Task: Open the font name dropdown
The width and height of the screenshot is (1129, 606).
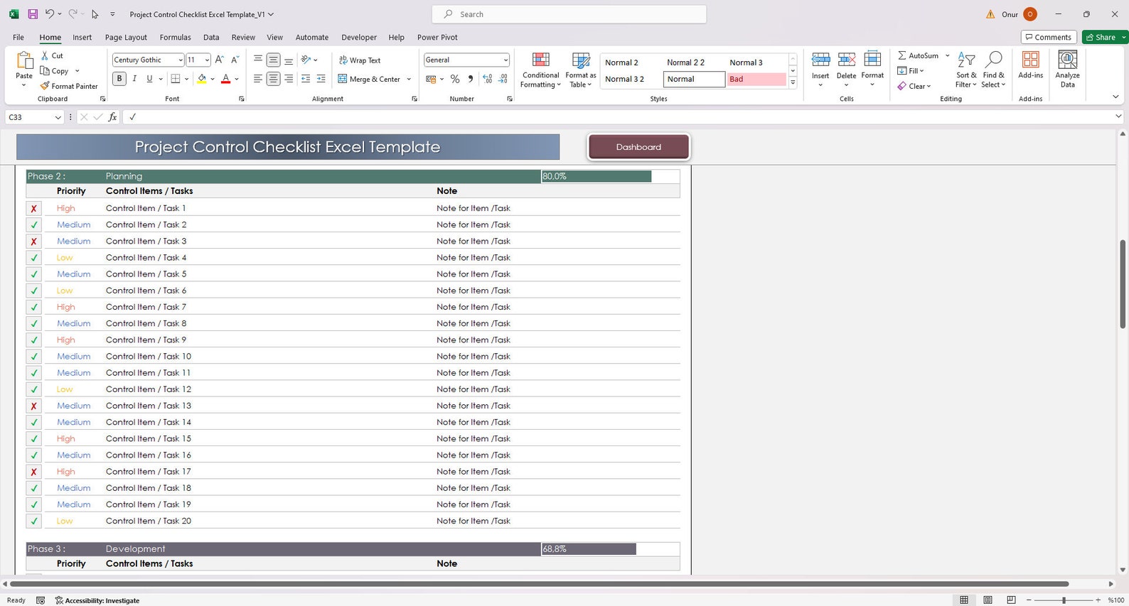Action: tap(180, 60)
